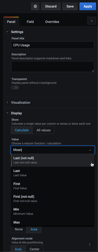
Task: Choose the Min reducer option
Action: click(53, 212)
